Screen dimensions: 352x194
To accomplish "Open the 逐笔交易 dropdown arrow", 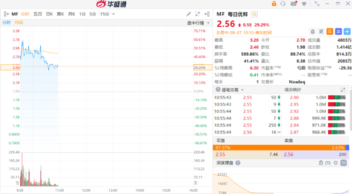I will pyautogui.click(x=242, y=90).
